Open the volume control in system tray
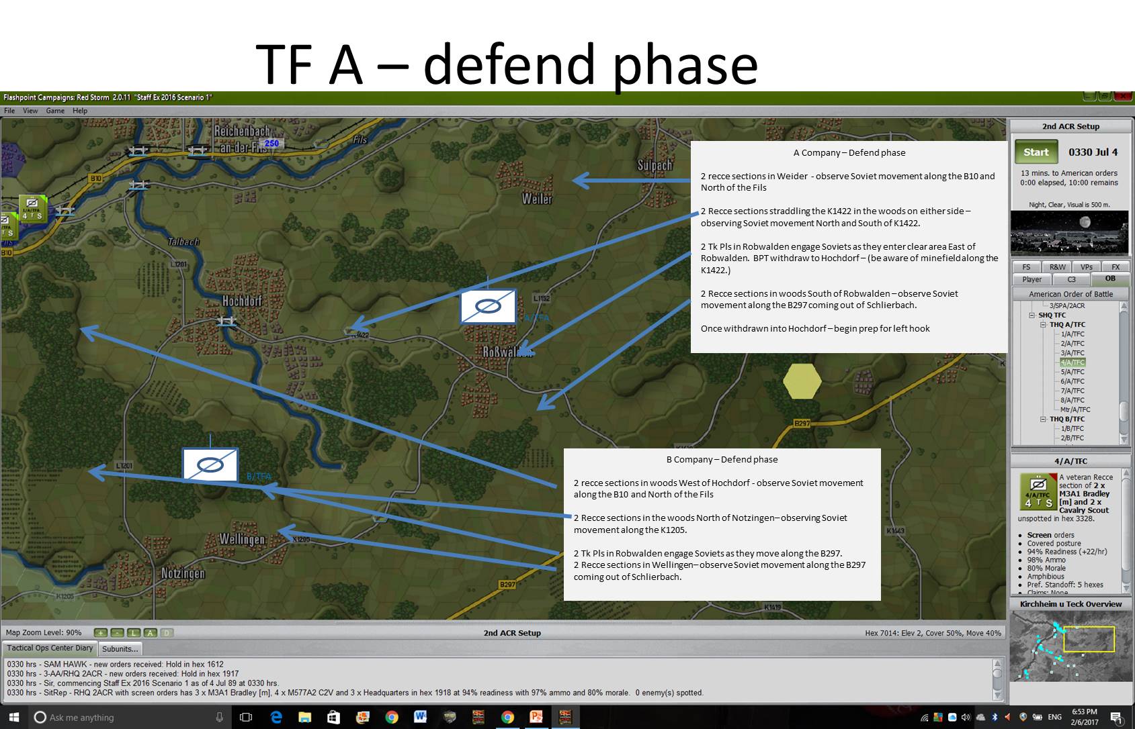The width and height of the screenshot is (1135, 729). 966,717
